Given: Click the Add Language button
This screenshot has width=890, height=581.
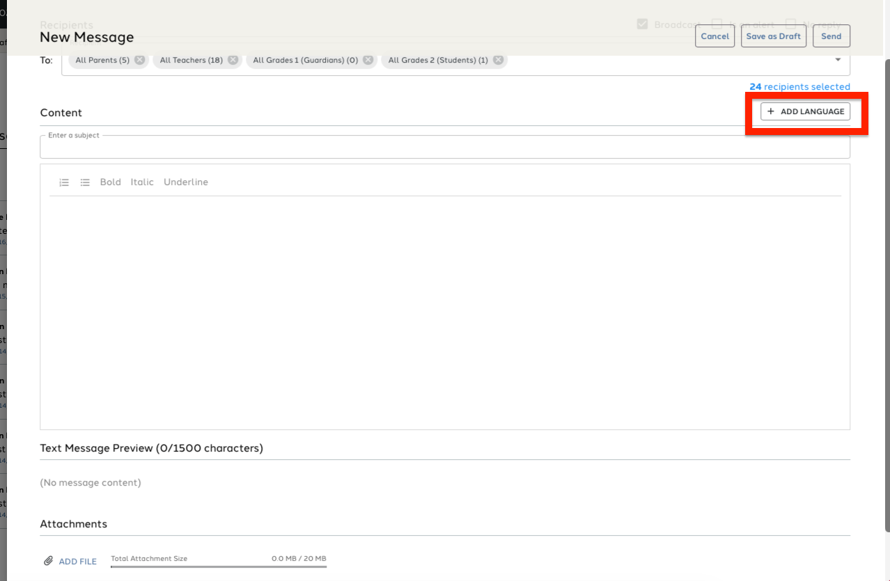Looking at the screenshot, I should pyautogui.click(x=805, y=111).
